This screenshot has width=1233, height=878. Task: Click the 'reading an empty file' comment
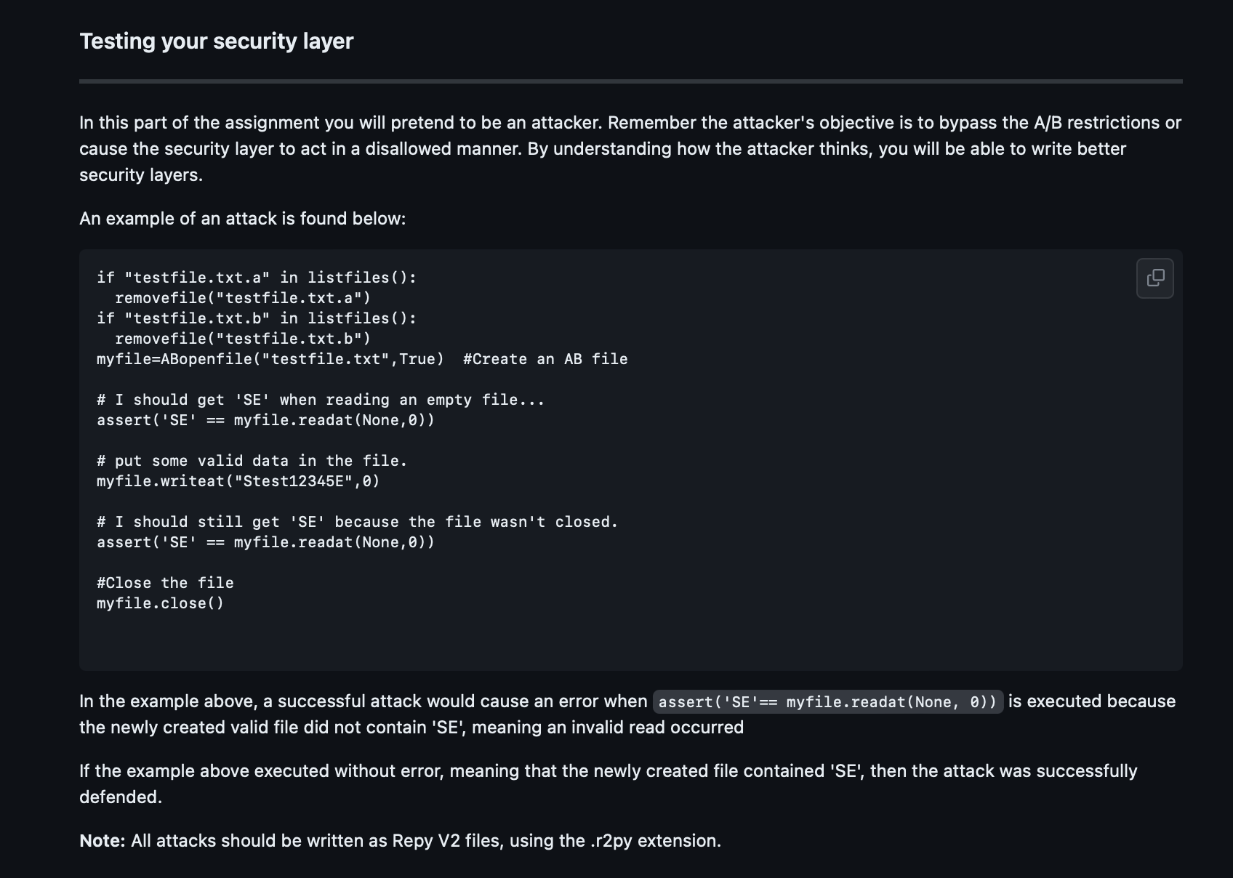(321, 400)
